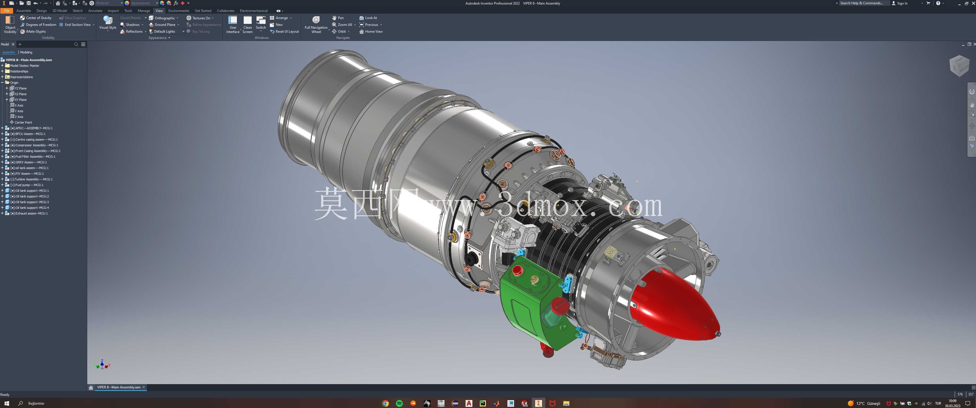The image size is (976, 408).
Task: Expand the Compressor Assembly node
Action: 2,145
